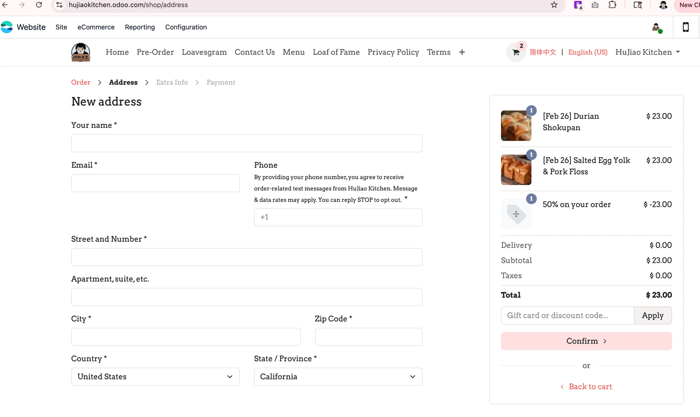Viewport: 700px width, 417px height.
Task: Open the eCommerce menu
Action: 96,27
